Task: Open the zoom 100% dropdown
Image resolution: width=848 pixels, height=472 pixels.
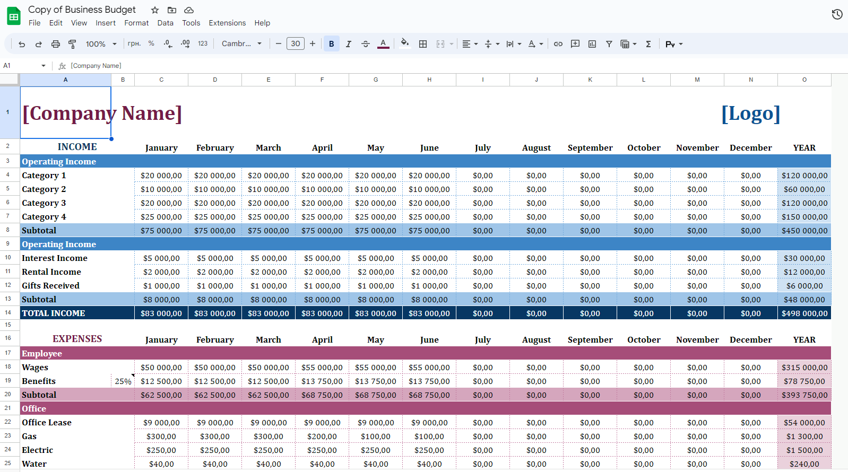Action: pyautogui.click(x=101, y=44)
